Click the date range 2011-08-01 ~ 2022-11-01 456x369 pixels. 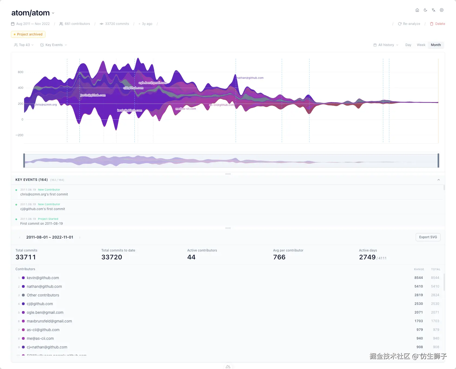pos(50,237)
